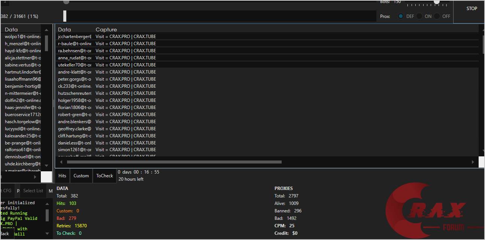
Task: Select the ON proxy radio option
Action: pyautogui.click(x=419, y=16)
